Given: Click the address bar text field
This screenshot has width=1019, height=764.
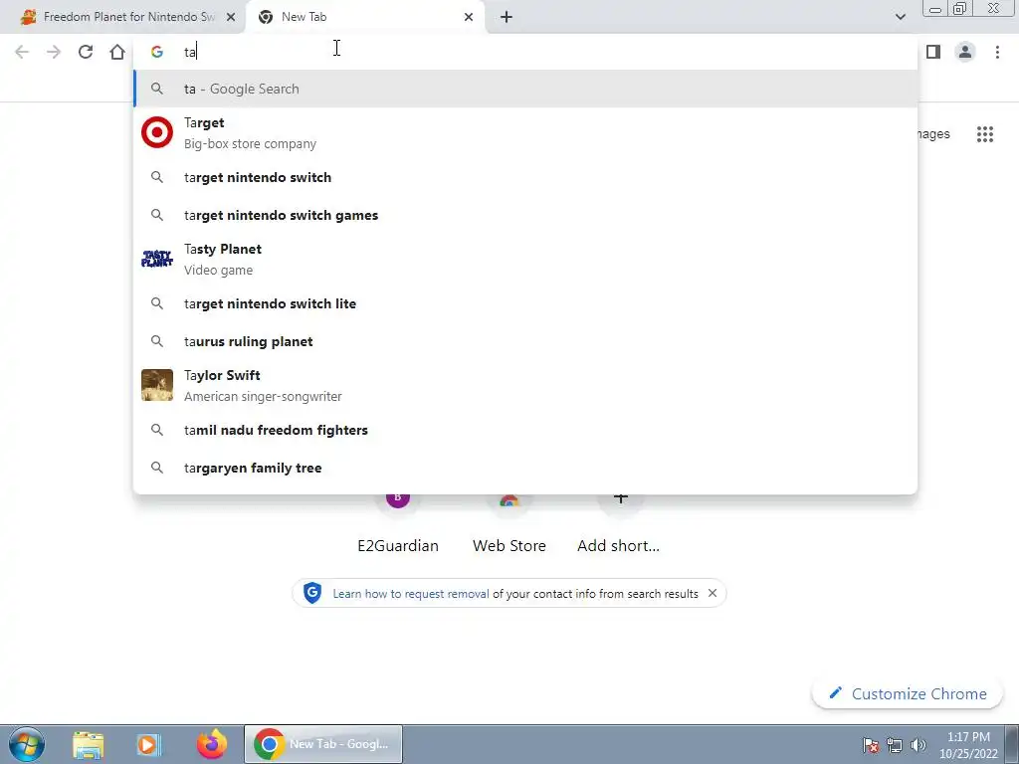Looking at the screenshot, I should point(525,52).
